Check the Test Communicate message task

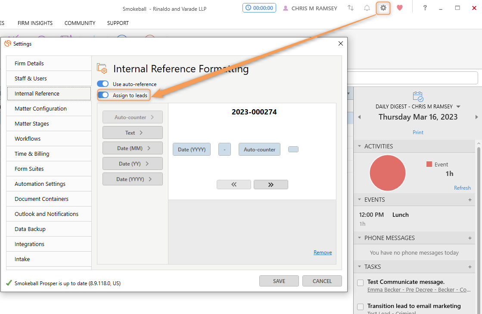[360, 283]
